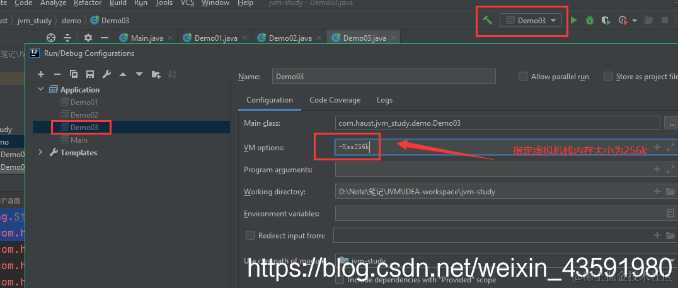Click the greyed-out stop square icon

coord(665,20)
